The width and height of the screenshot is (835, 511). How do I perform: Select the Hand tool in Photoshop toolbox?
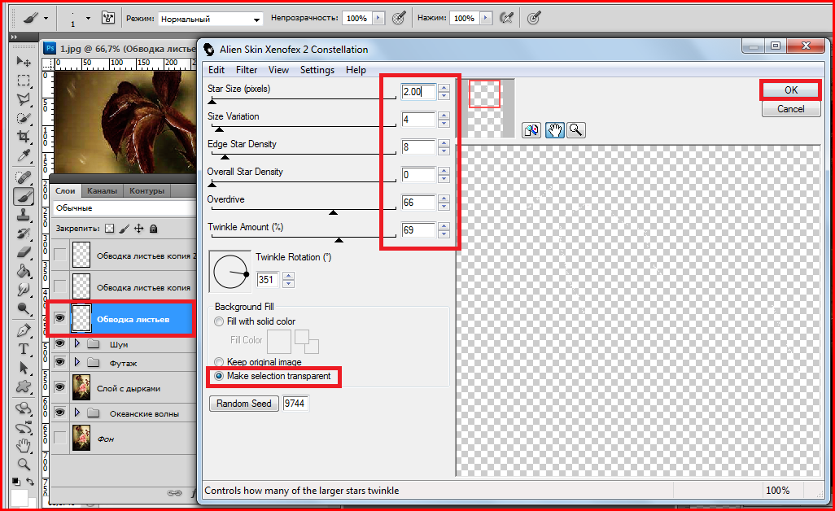pos(24,446)
